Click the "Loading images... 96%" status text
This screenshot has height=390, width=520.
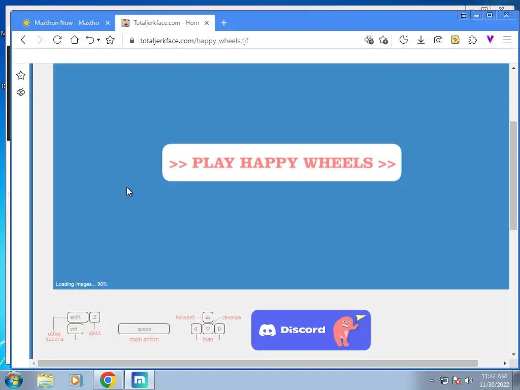pyautogui.click(x=82, y=284)
